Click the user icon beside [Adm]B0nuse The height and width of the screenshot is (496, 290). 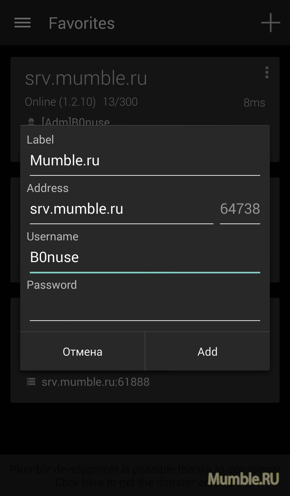click(31, 122)
